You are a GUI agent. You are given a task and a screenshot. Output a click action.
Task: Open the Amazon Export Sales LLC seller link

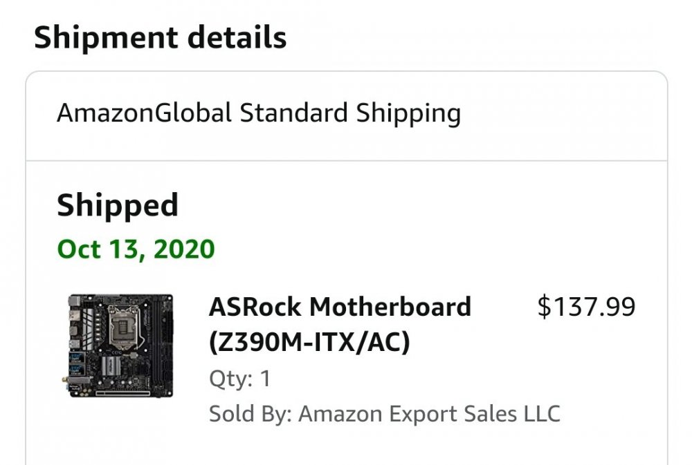click(x=430, y=414)
